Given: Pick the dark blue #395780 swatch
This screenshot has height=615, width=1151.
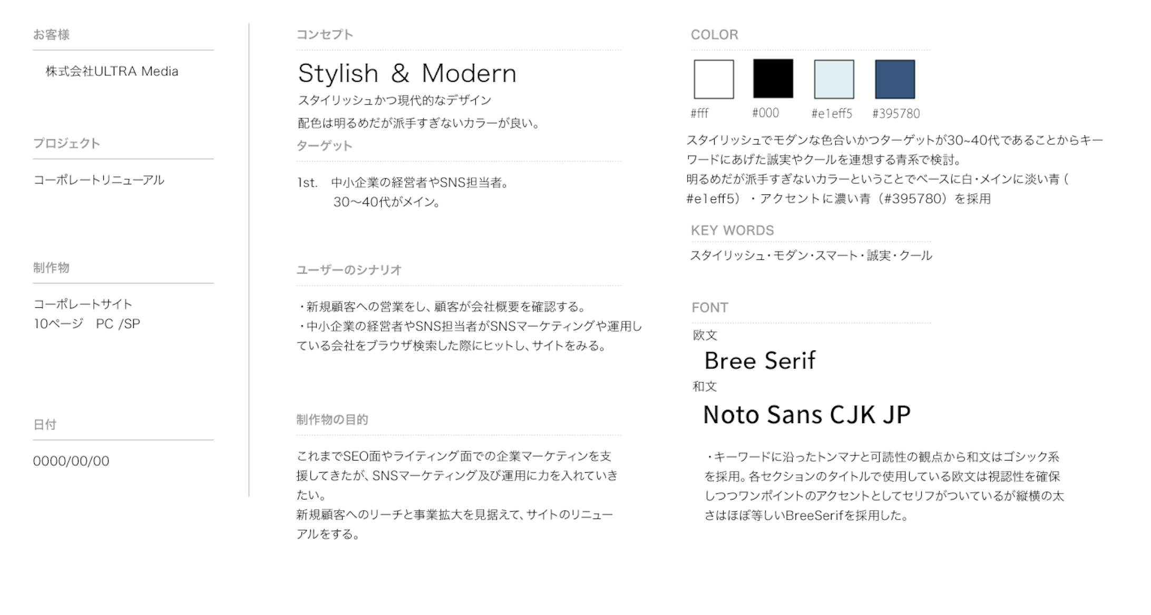Looking at the screenshot, I should 895,79.
